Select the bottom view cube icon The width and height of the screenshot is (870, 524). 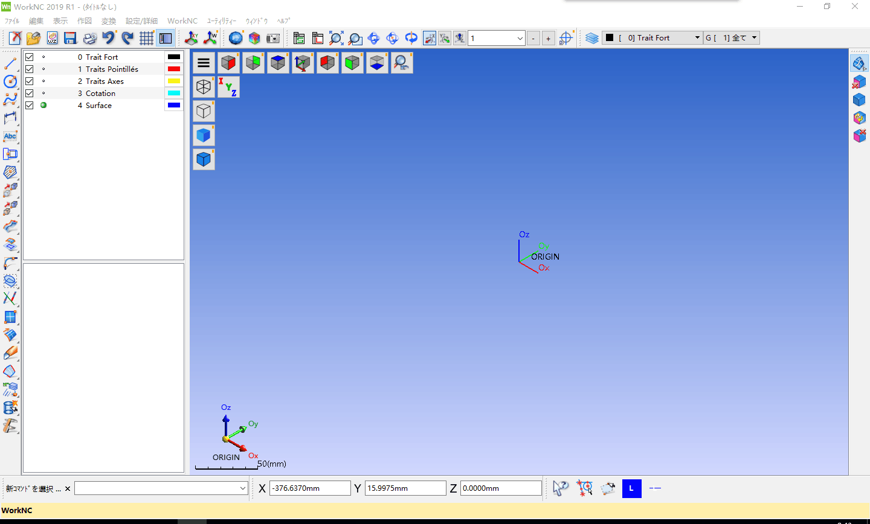coord(377,62)
